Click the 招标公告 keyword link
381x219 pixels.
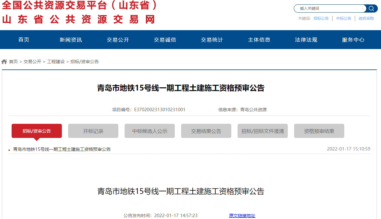pyautogui.click(x=321, y=19)
